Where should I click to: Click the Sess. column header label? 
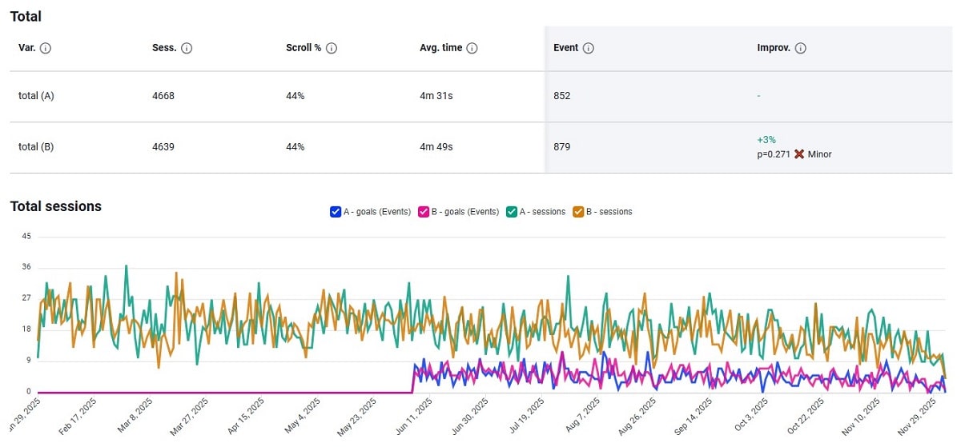pyautogui.click(x=163, y=48)
